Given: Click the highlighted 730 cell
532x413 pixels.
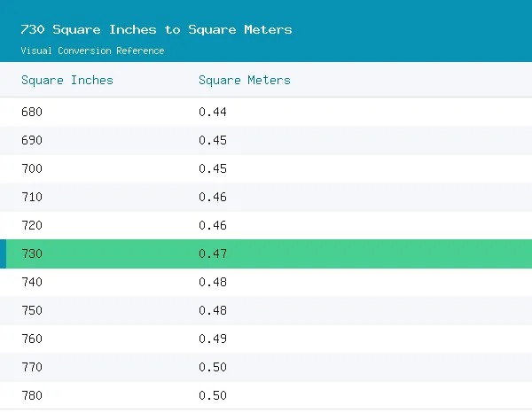Looking at the screenshot, I should (x=32, y=253).
